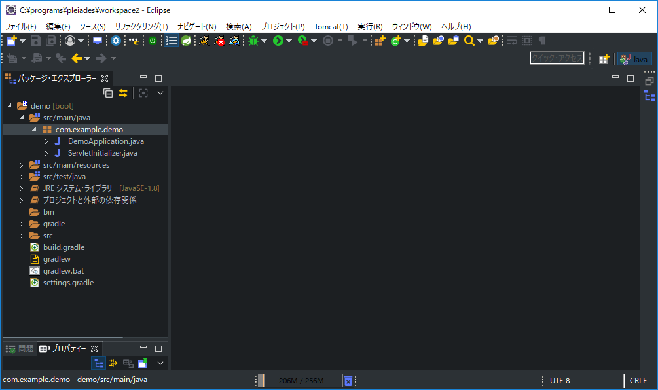Toggle Word Wrap toolbar icon
The height and width of the screenshot is (390, 658).
click(511, 41)
